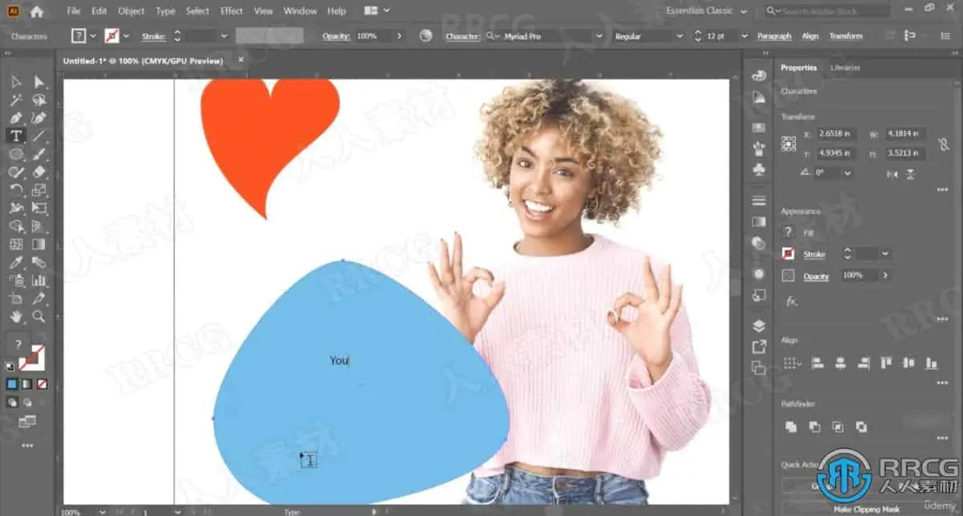Open control bar fill swatch dropdown
The height and width of the screenshot is (516, 963).
[93, 36]
